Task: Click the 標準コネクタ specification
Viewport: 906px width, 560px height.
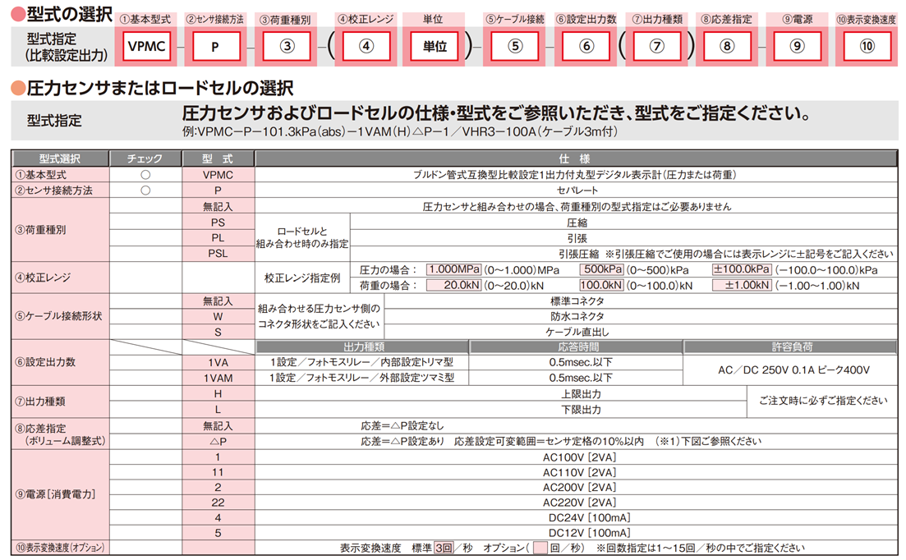Action: click(x=577, y=301)
